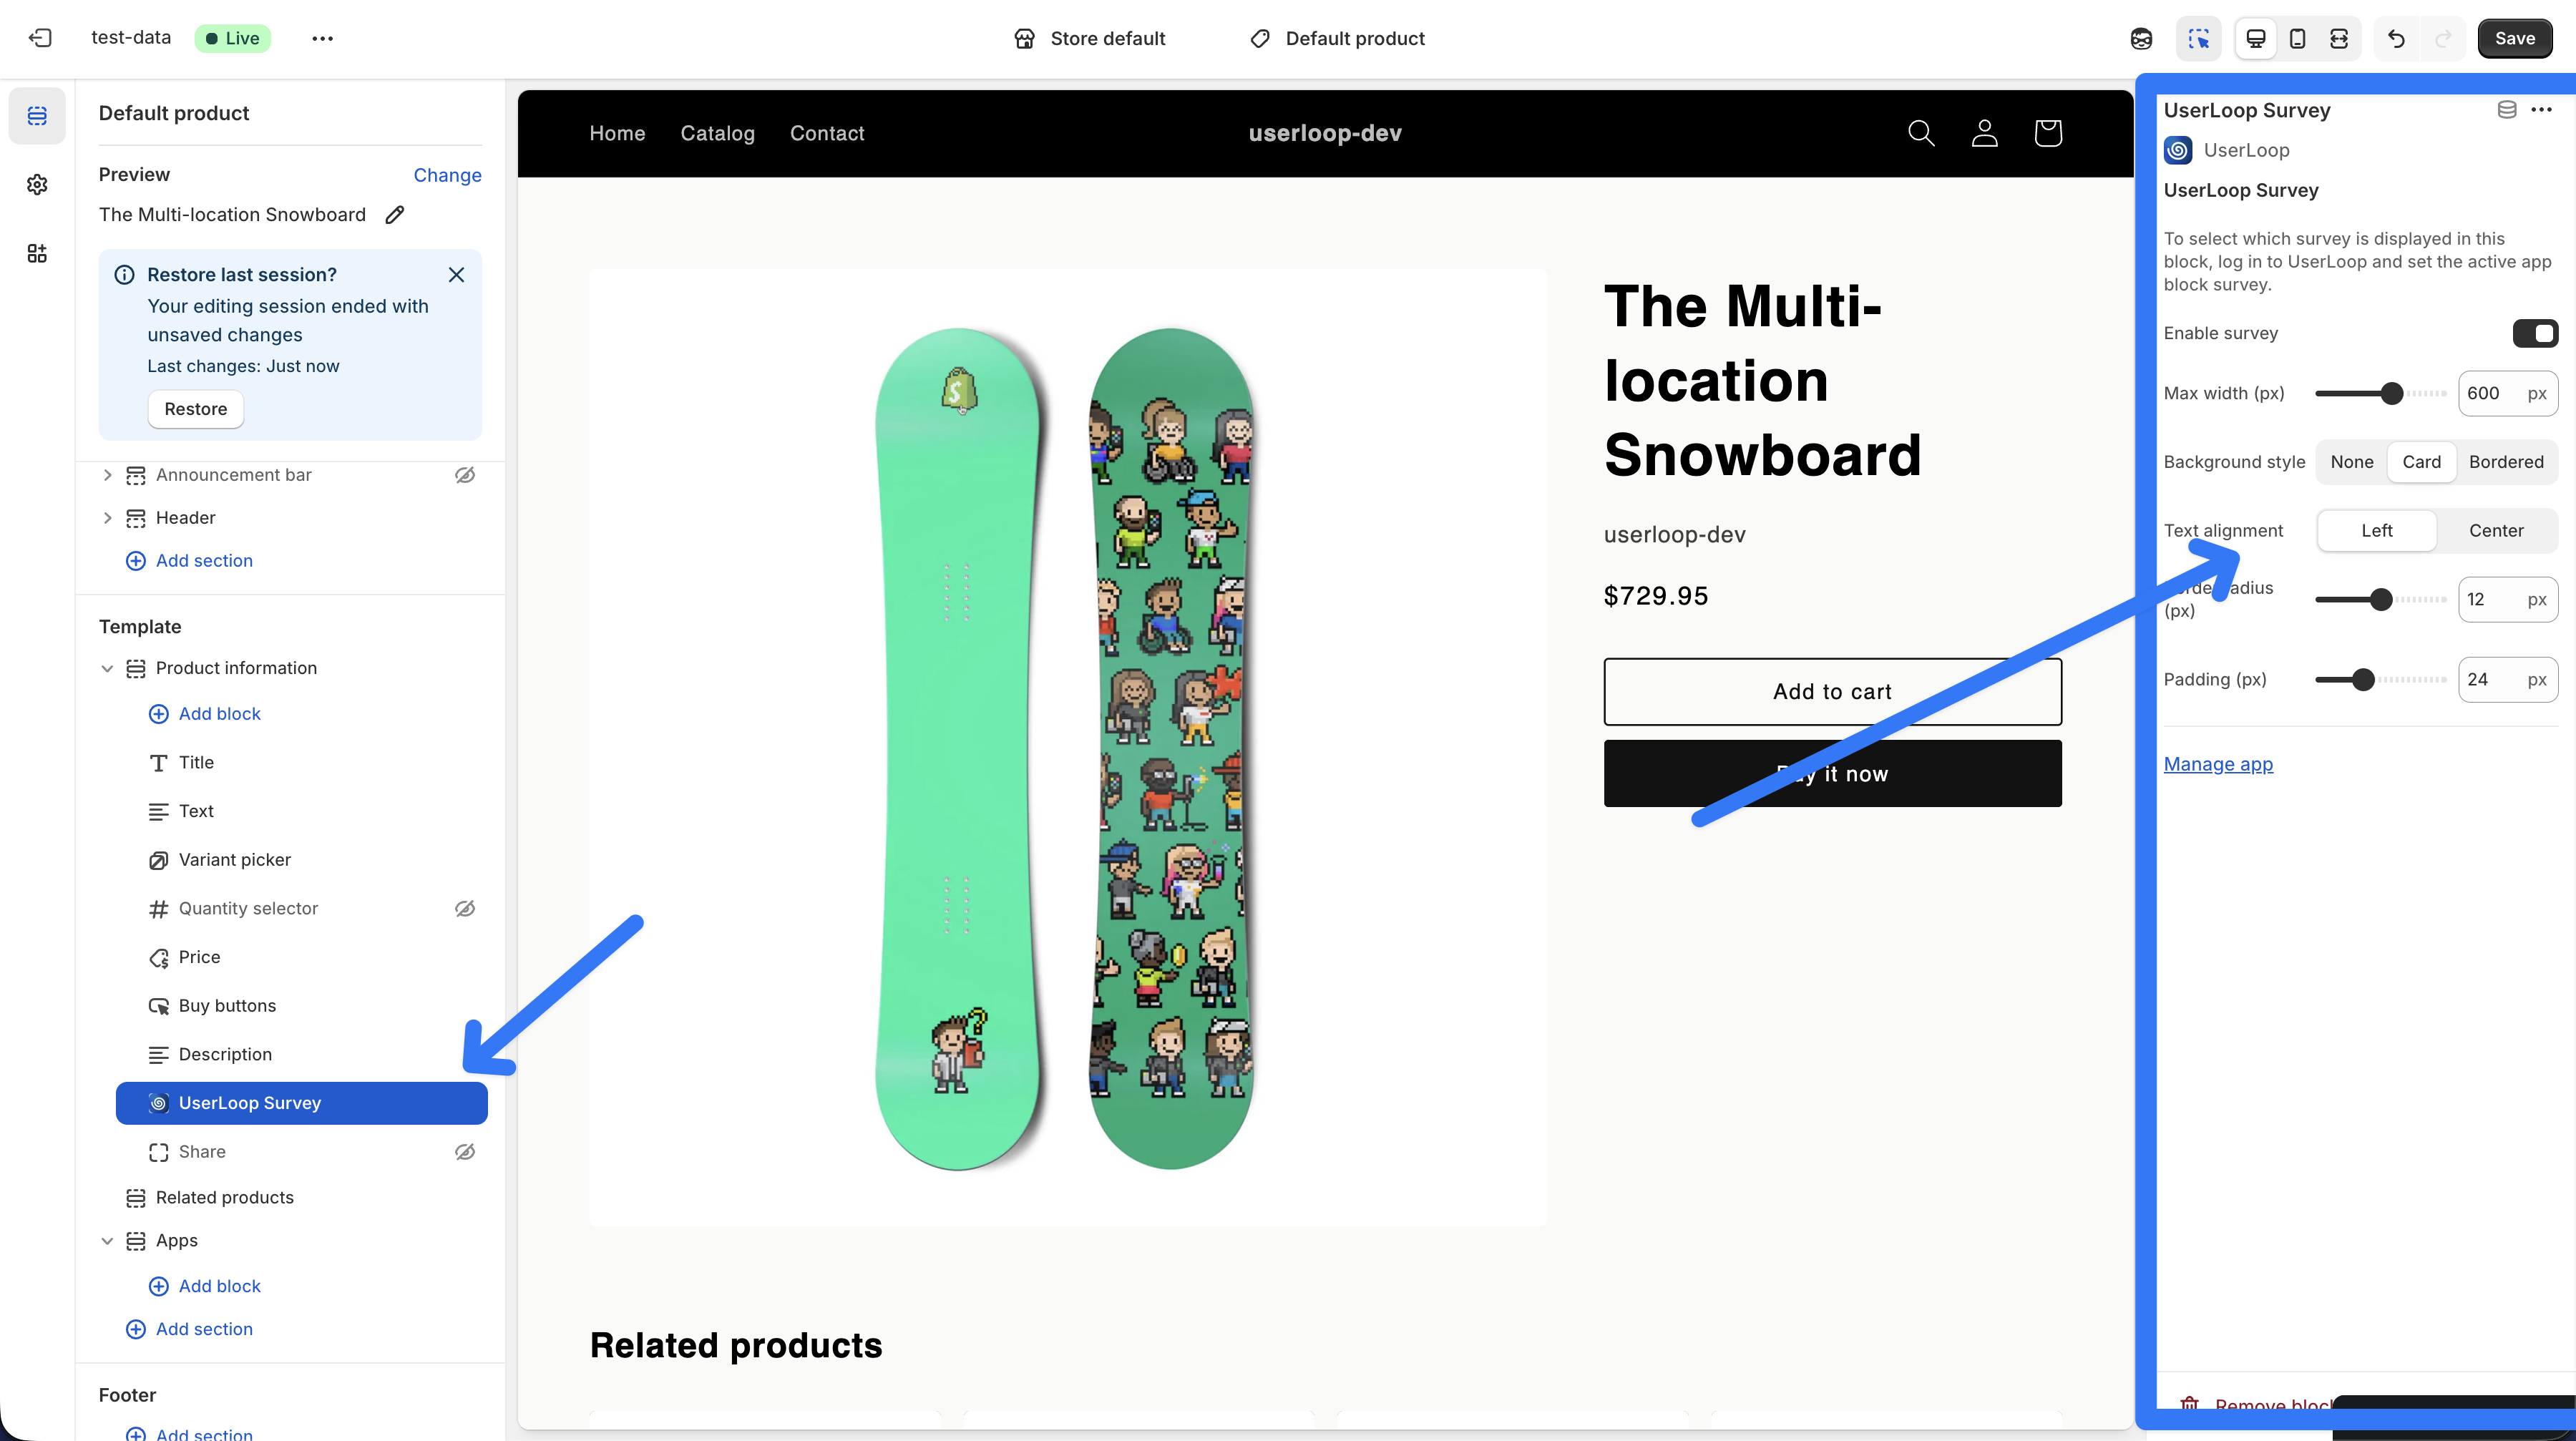Toggle the section inspector selection tool
The width and height of the screenshot is (2576, 1441).
[x=2199, y=38]
